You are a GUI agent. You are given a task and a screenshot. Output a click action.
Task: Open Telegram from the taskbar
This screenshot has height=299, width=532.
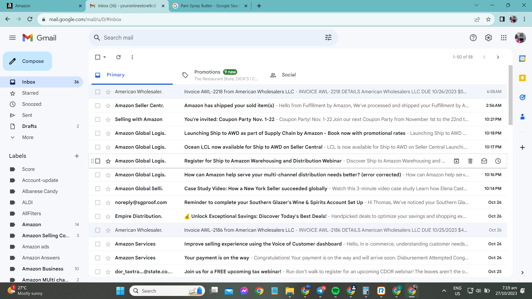tap(320, 291)
